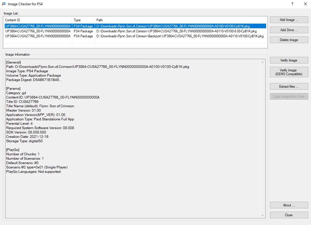Click the Title ID: CUSA27766 line
The width and height of the screenshot is (311, 225).
(22, 102)
